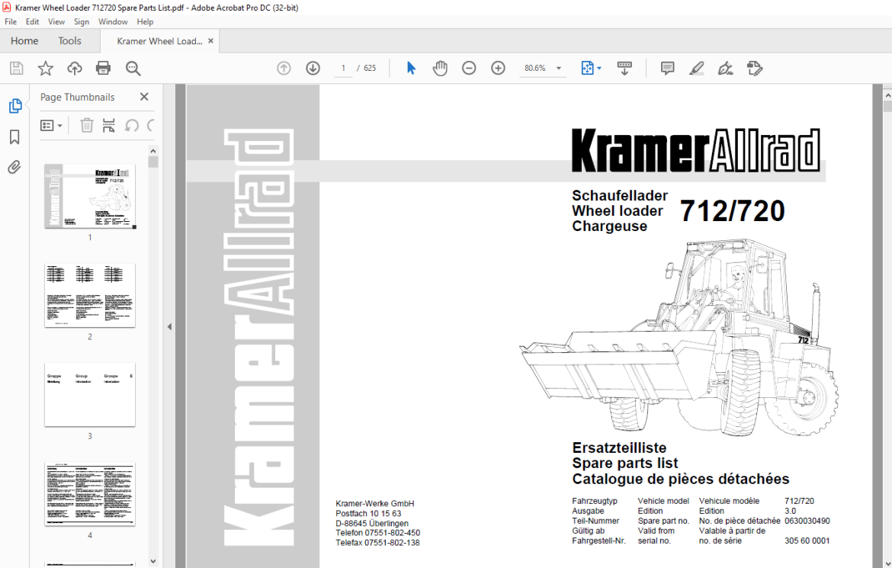Switch to the Tools tab
Viewport: 892px width, 568px height.
(69, 41)
